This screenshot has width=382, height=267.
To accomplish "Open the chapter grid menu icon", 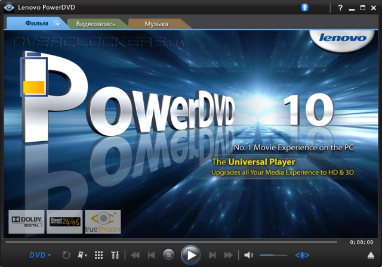I will 98,255.
